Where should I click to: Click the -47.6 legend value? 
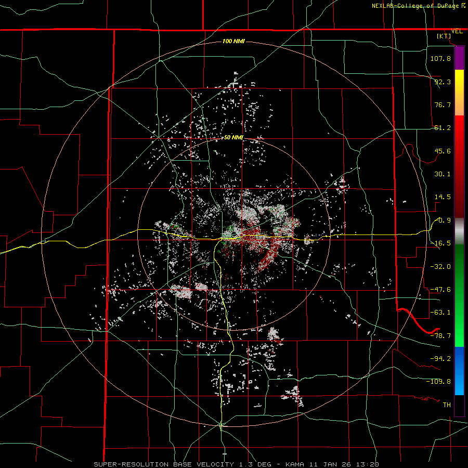(x=440, y=289)
